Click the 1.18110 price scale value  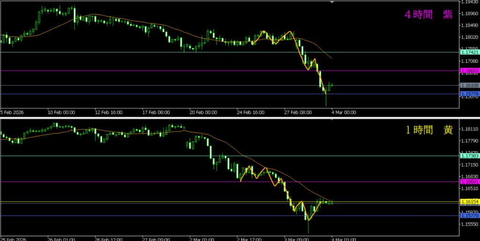click(x=470, y=129)
